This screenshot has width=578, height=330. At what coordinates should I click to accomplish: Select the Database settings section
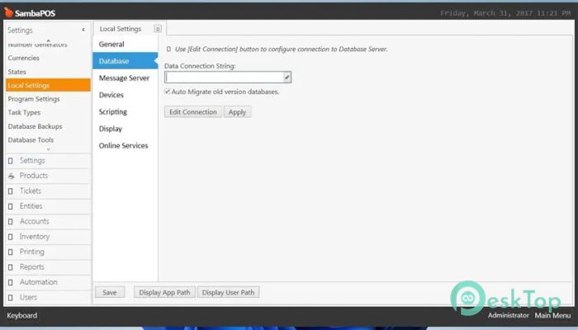(x=126, y=61)
